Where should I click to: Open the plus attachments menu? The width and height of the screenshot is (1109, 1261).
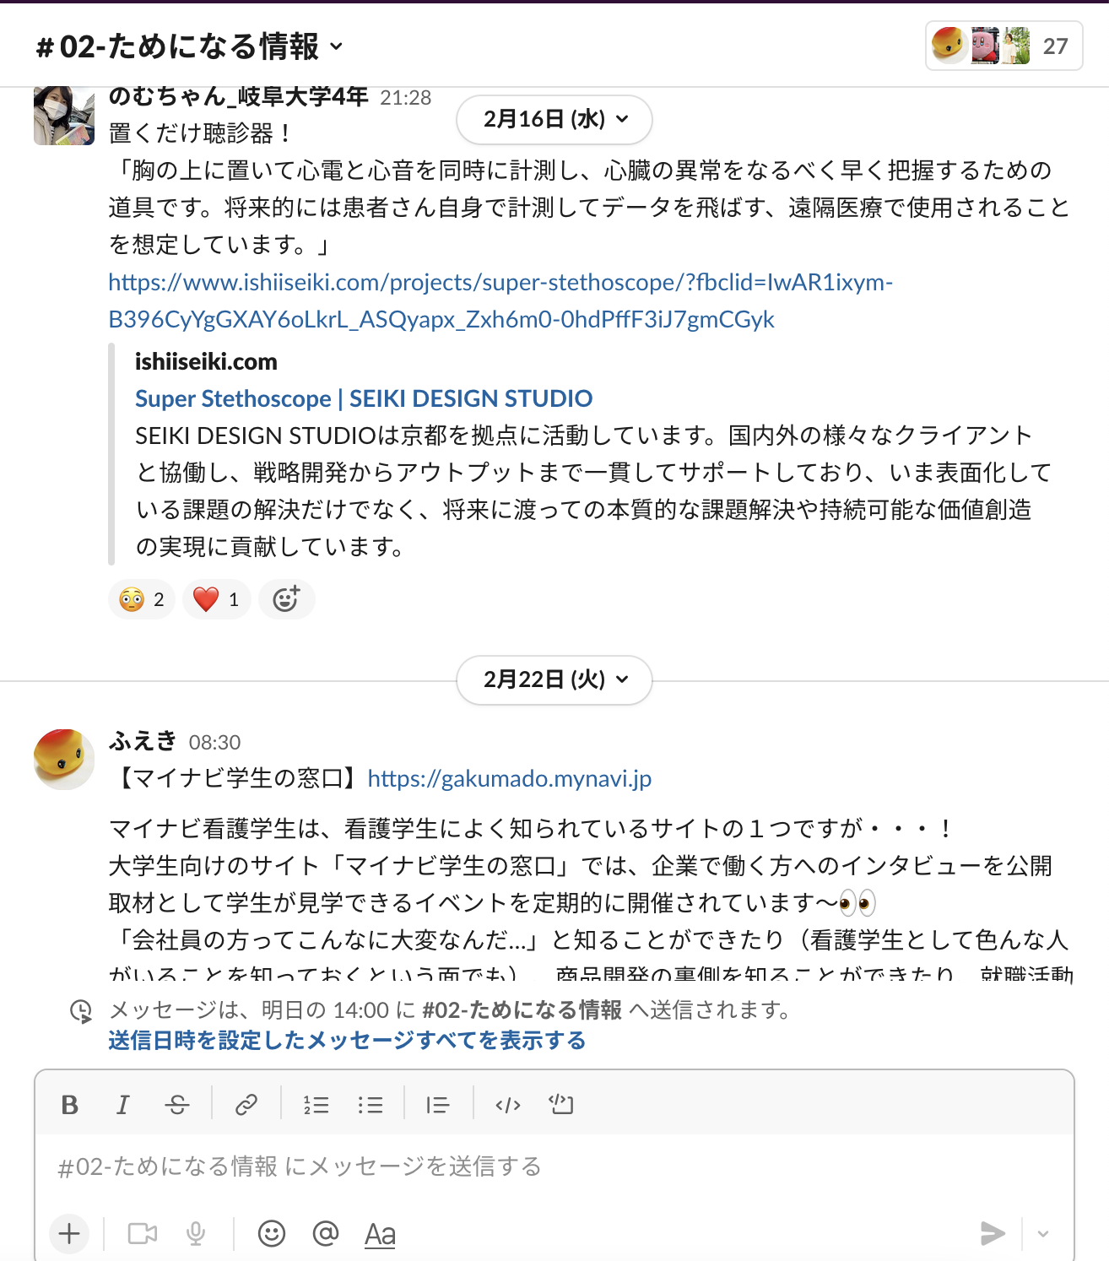pyautogui.click(x=69, y=1234)
